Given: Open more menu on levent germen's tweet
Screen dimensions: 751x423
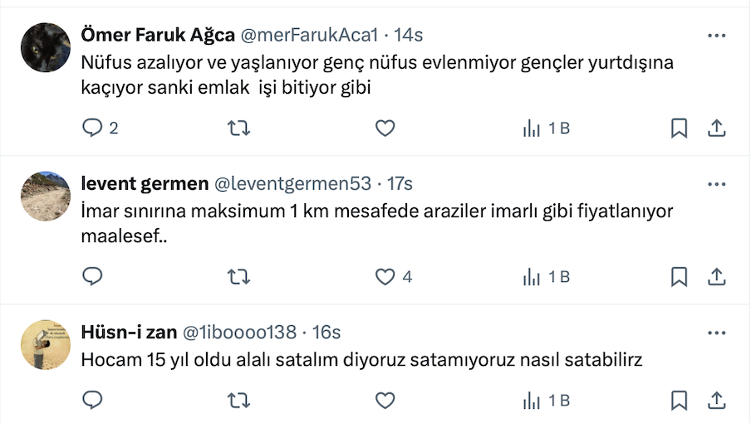Looking at the screenshot, I should (716, 184).
